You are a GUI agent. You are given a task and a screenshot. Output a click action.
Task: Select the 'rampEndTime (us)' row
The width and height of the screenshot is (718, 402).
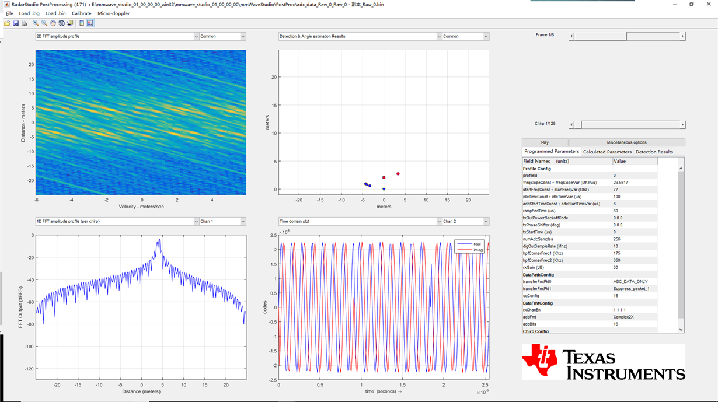tap(590, 211)
